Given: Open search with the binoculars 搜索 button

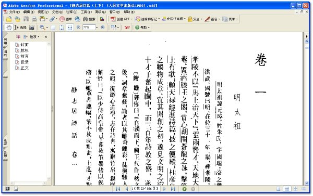Looking at the screenshot, I should 89,19.
